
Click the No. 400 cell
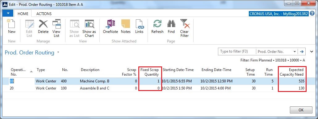click(x=64, y=81)
